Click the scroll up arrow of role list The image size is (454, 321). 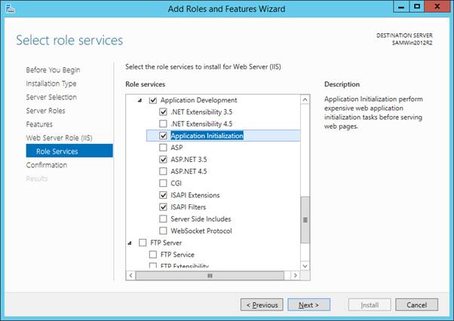click(x=305, y=99)
